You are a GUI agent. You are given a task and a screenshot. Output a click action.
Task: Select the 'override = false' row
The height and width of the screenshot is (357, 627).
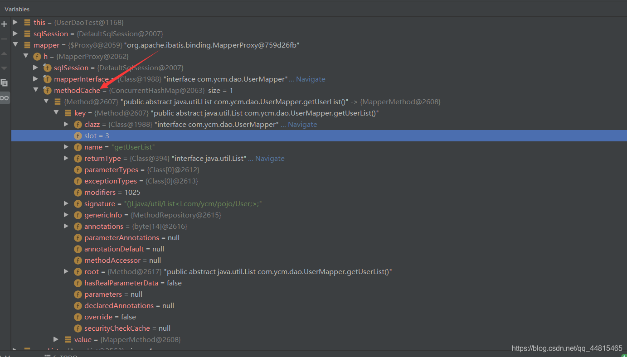click(319, 317)
